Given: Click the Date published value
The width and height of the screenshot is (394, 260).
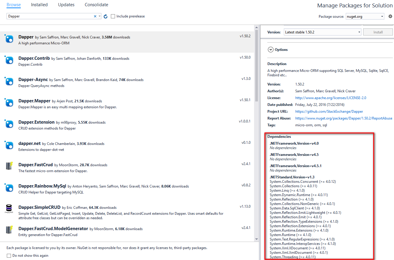Looking at the screenshot, I should pyautogui.click(x=320, y=105).
